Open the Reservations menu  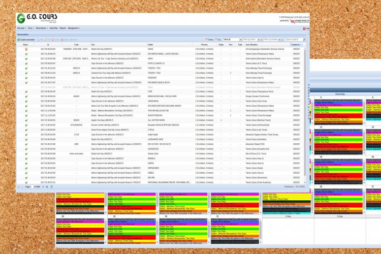coord(42,28)
